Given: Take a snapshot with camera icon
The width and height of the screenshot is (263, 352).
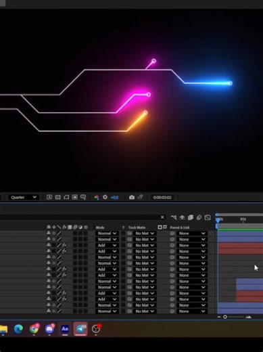Looking at the screenshot, I should point(132,197).
